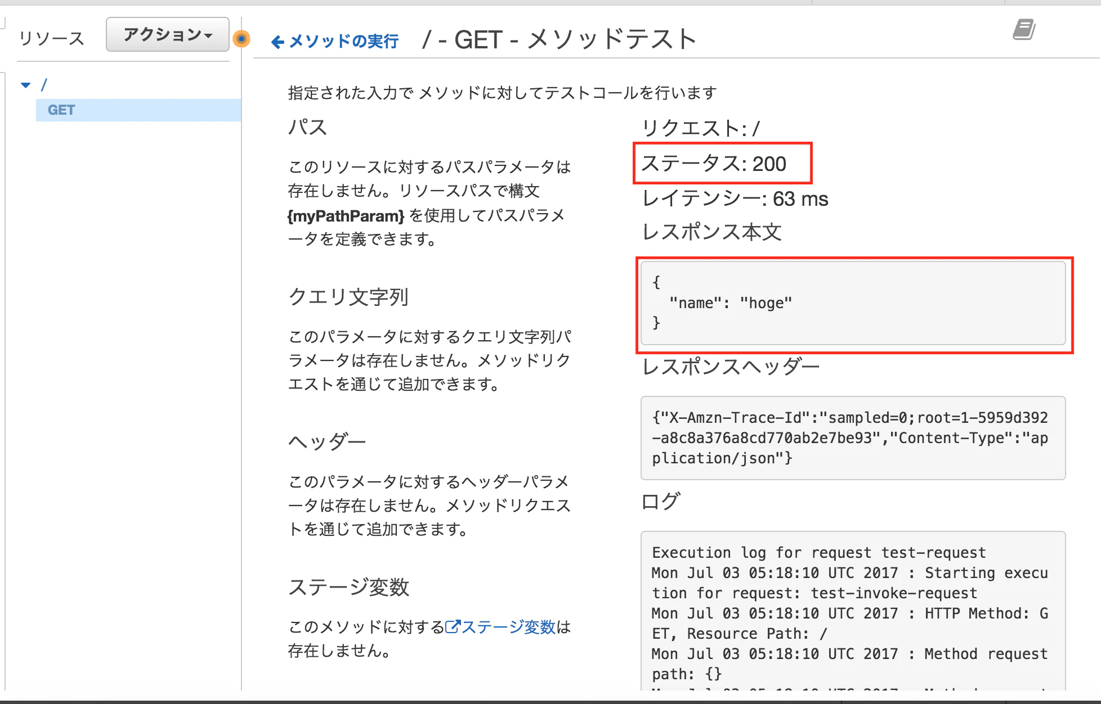Click the execution log text box
This screenshot has height=704, width=1101.
tap(853, 611)
